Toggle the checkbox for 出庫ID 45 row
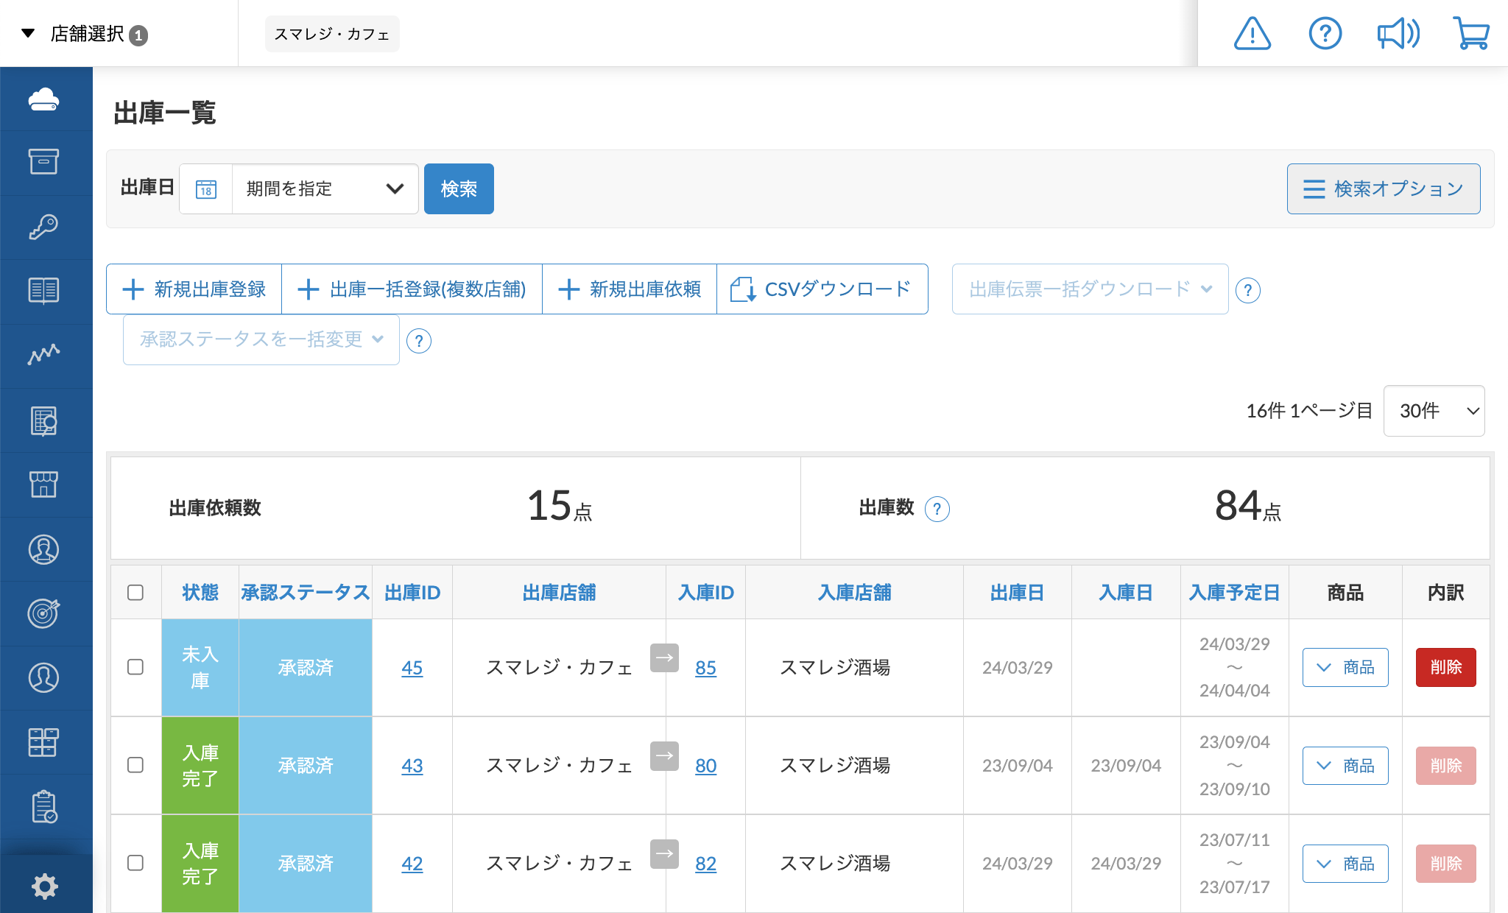The height and width of the screenshot is (913, 1508). pos(135,666)
